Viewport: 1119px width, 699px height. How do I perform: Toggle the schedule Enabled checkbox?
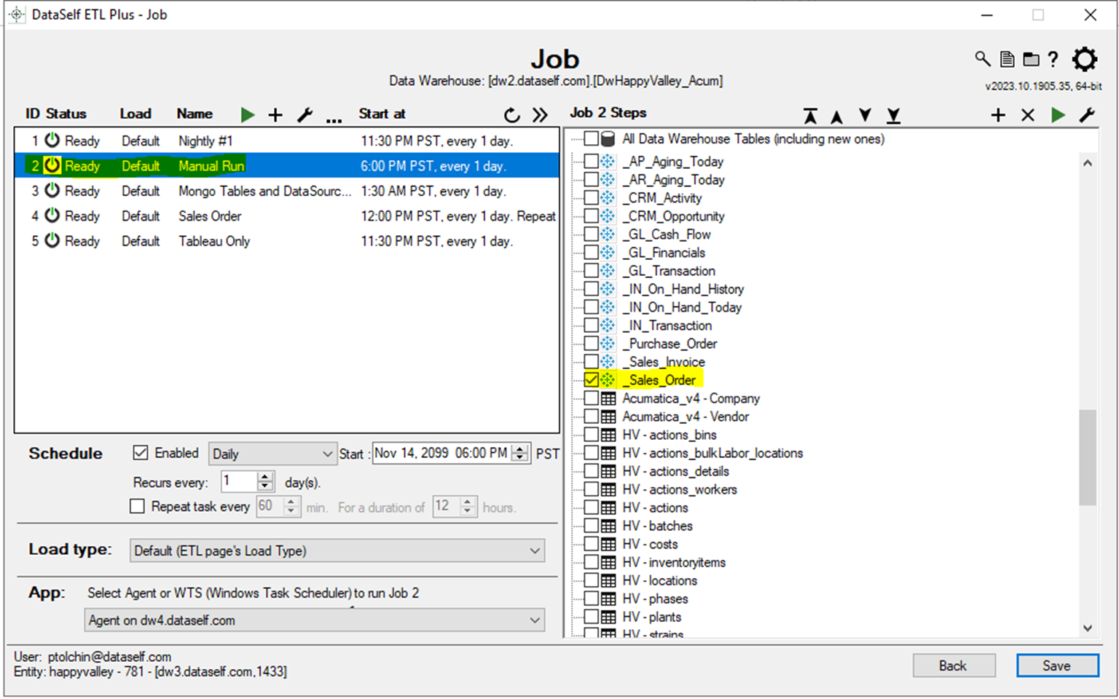coord(141,453)
